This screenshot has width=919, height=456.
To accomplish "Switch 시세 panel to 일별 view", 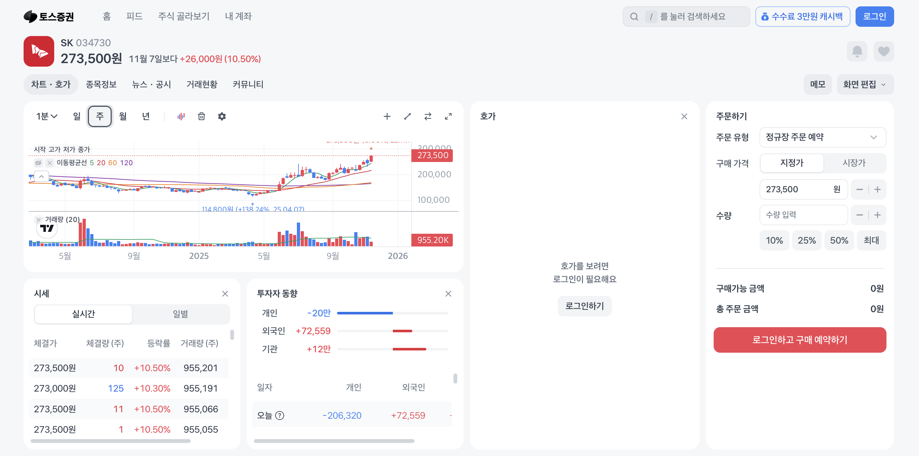I will [180, 314].
